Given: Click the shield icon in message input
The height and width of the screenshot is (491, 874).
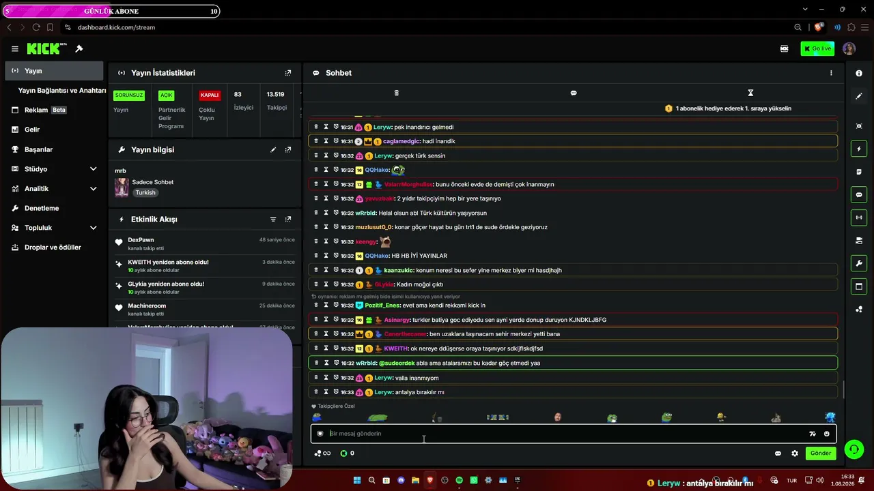Looking at the screenshot, I should click(x=320, y=434).
